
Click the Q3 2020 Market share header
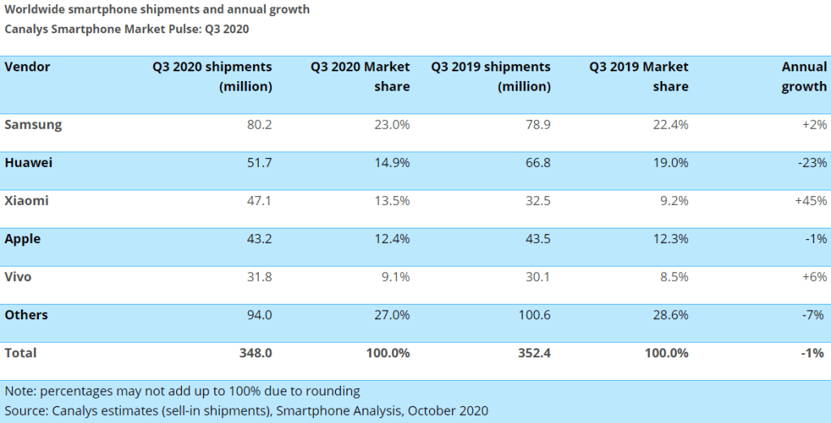(x=360, y=76)
